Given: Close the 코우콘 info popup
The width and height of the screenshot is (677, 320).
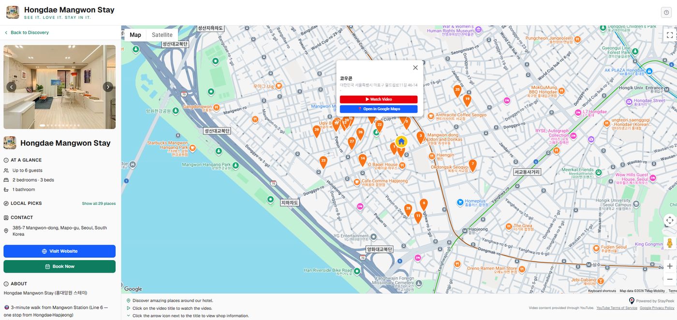Looking at the screenshot, I should [x=415, y=68].
